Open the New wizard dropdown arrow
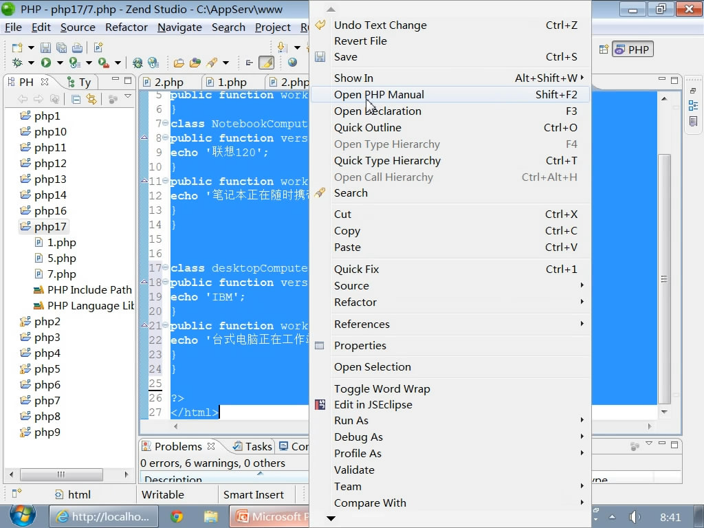 (31, 47)
